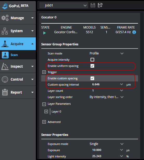Screen dimensions: 144x160
Task: Click the System network icon
Action: [x=5, y=31]
